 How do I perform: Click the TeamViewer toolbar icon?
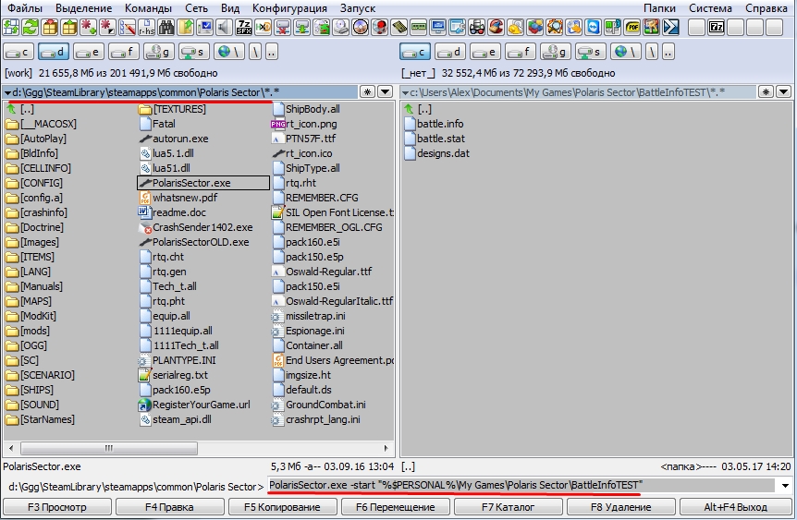click(x=594, y=27)
